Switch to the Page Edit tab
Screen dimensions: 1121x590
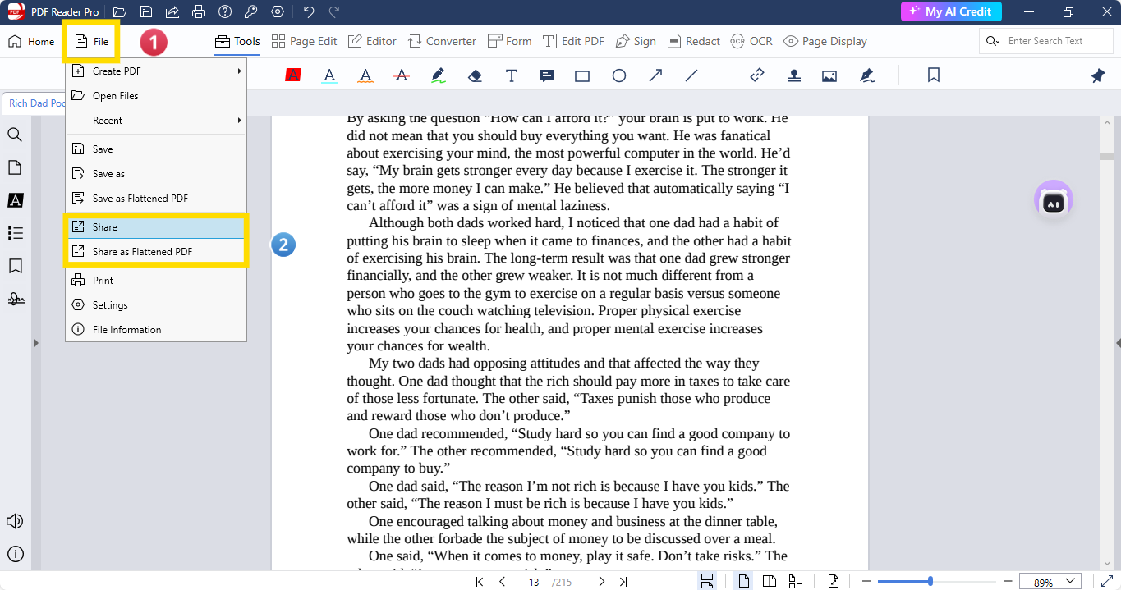[304, 41]
